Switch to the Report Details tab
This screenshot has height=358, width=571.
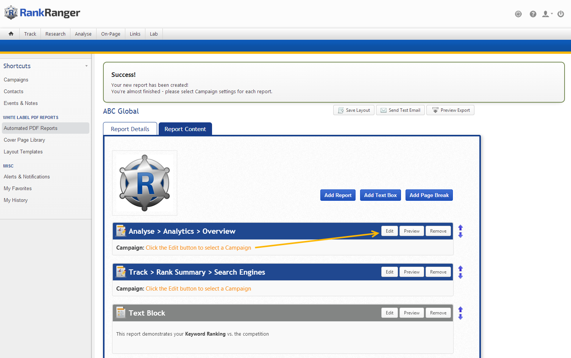coord(130,129)
